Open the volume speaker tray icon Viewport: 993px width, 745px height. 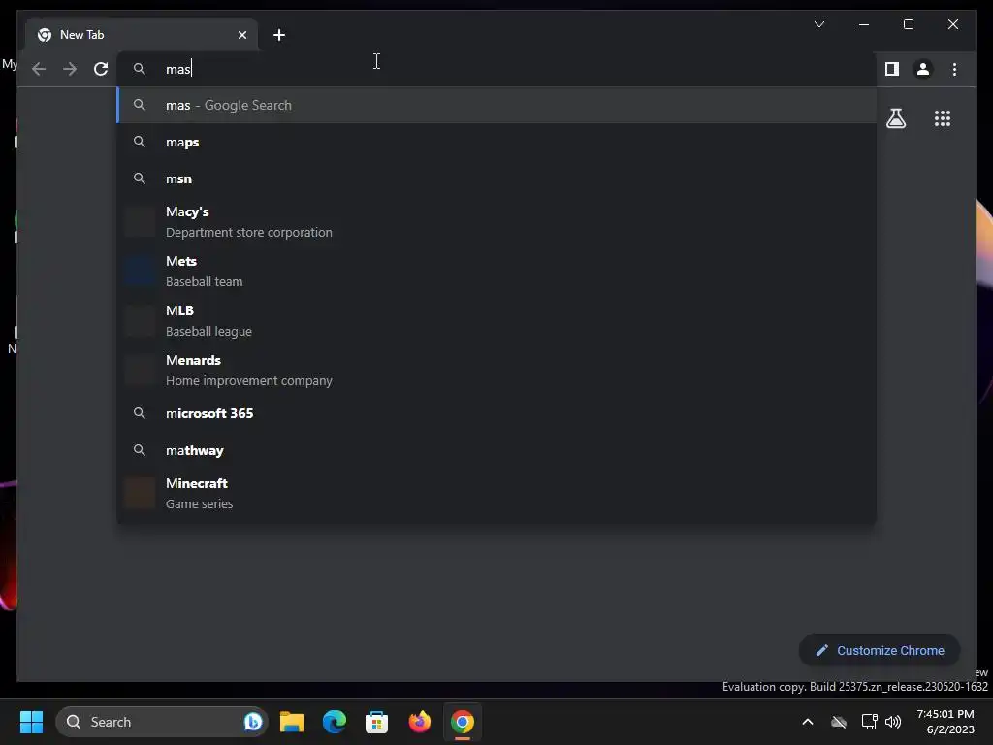(893, 722)
